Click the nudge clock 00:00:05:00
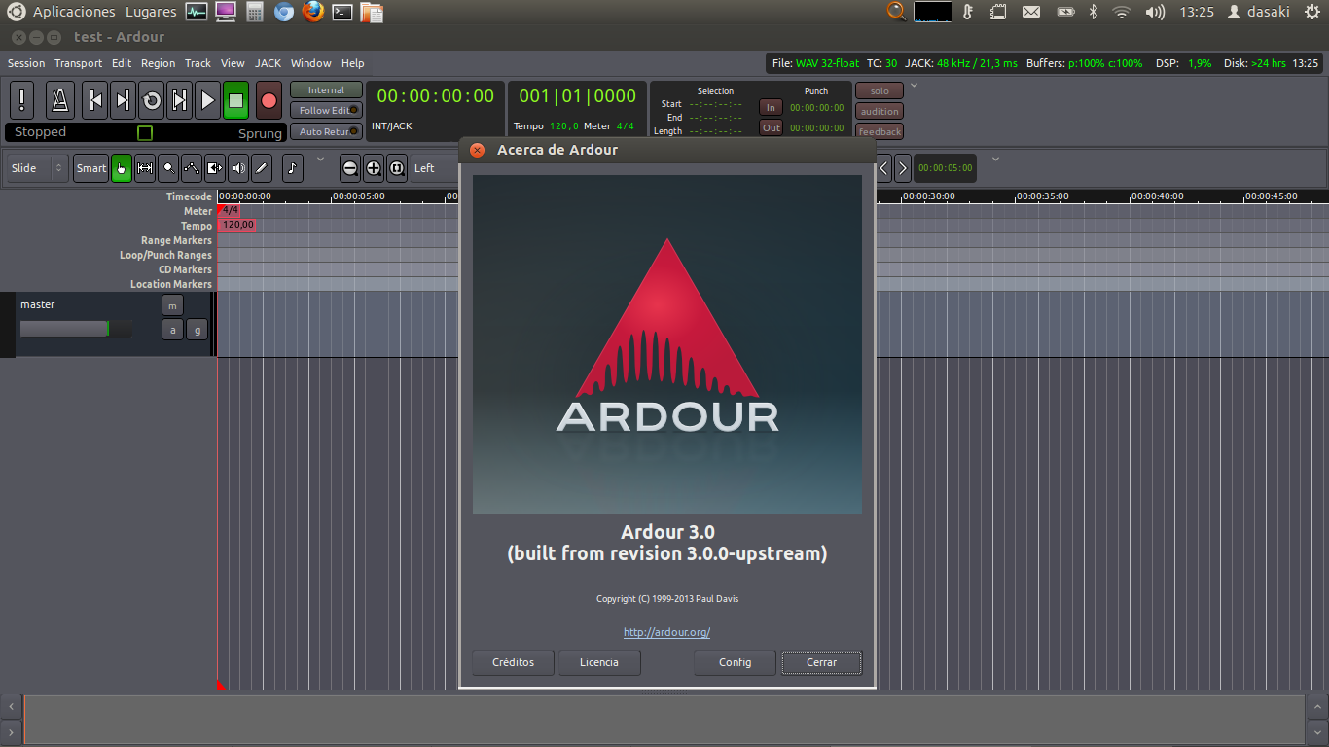Viewport: 1329px width, 747px height. click(945, 168)
